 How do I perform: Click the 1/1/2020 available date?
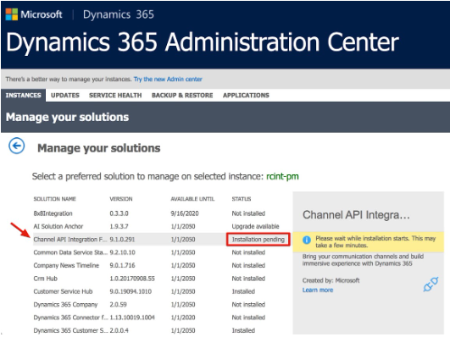point(183,318)
